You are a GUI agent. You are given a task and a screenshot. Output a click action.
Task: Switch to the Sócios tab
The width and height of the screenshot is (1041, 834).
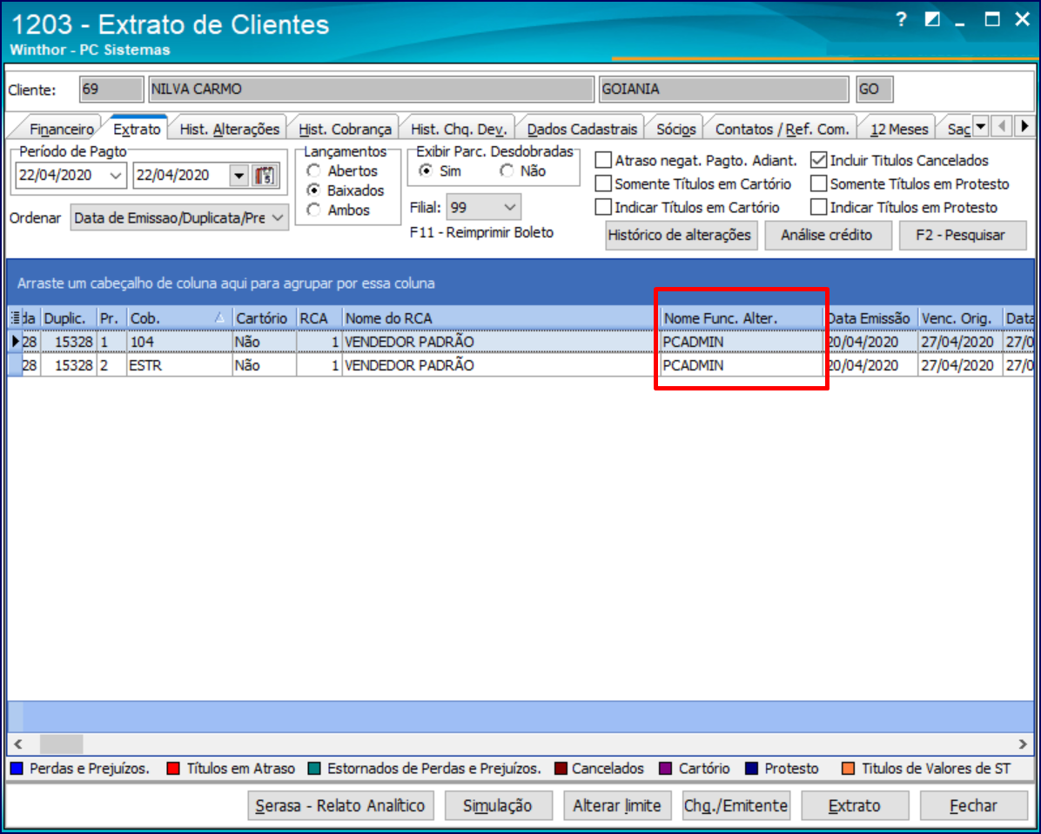(675, 130)
